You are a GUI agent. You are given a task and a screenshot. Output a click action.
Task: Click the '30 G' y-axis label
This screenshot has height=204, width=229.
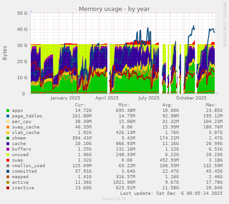click(22, 46)
